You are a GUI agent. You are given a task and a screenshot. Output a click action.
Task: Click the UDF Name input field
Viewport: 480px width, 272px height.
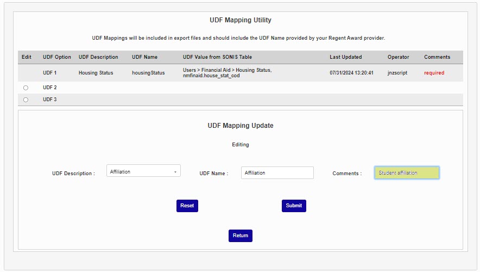pyautogui.click(x=277, y=173)
